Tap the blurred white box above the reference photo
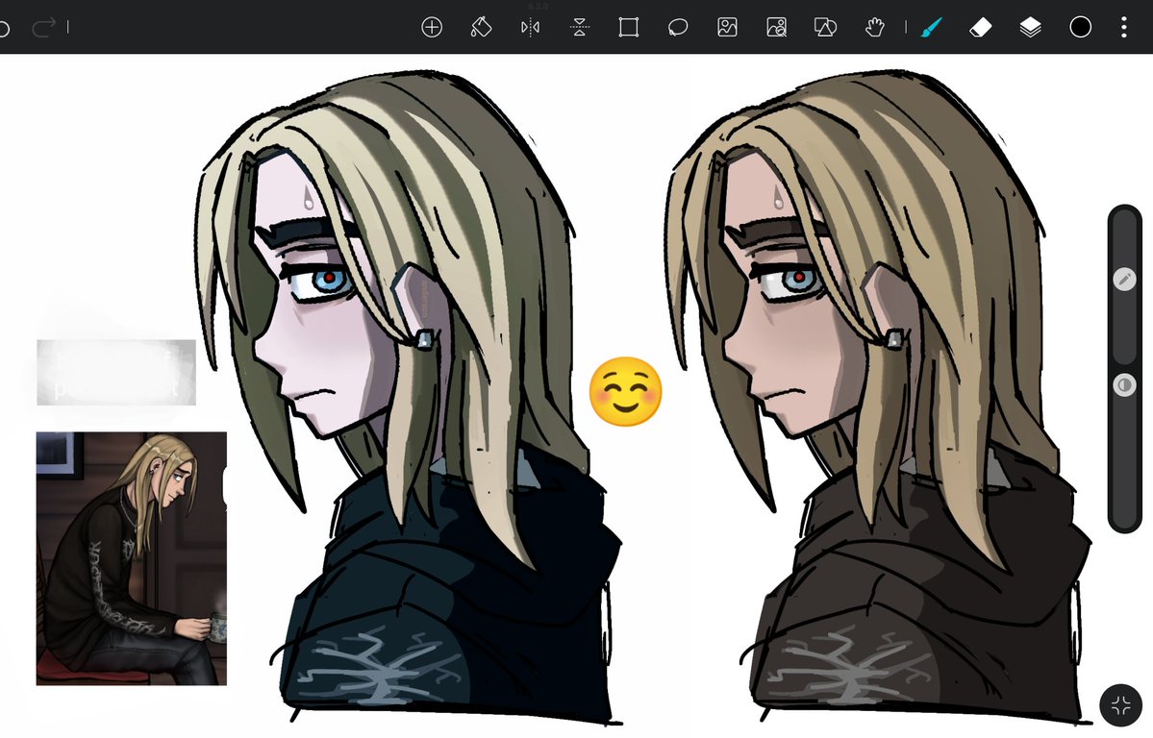This screenshot has width=1153, height=738. pos(116,372)
